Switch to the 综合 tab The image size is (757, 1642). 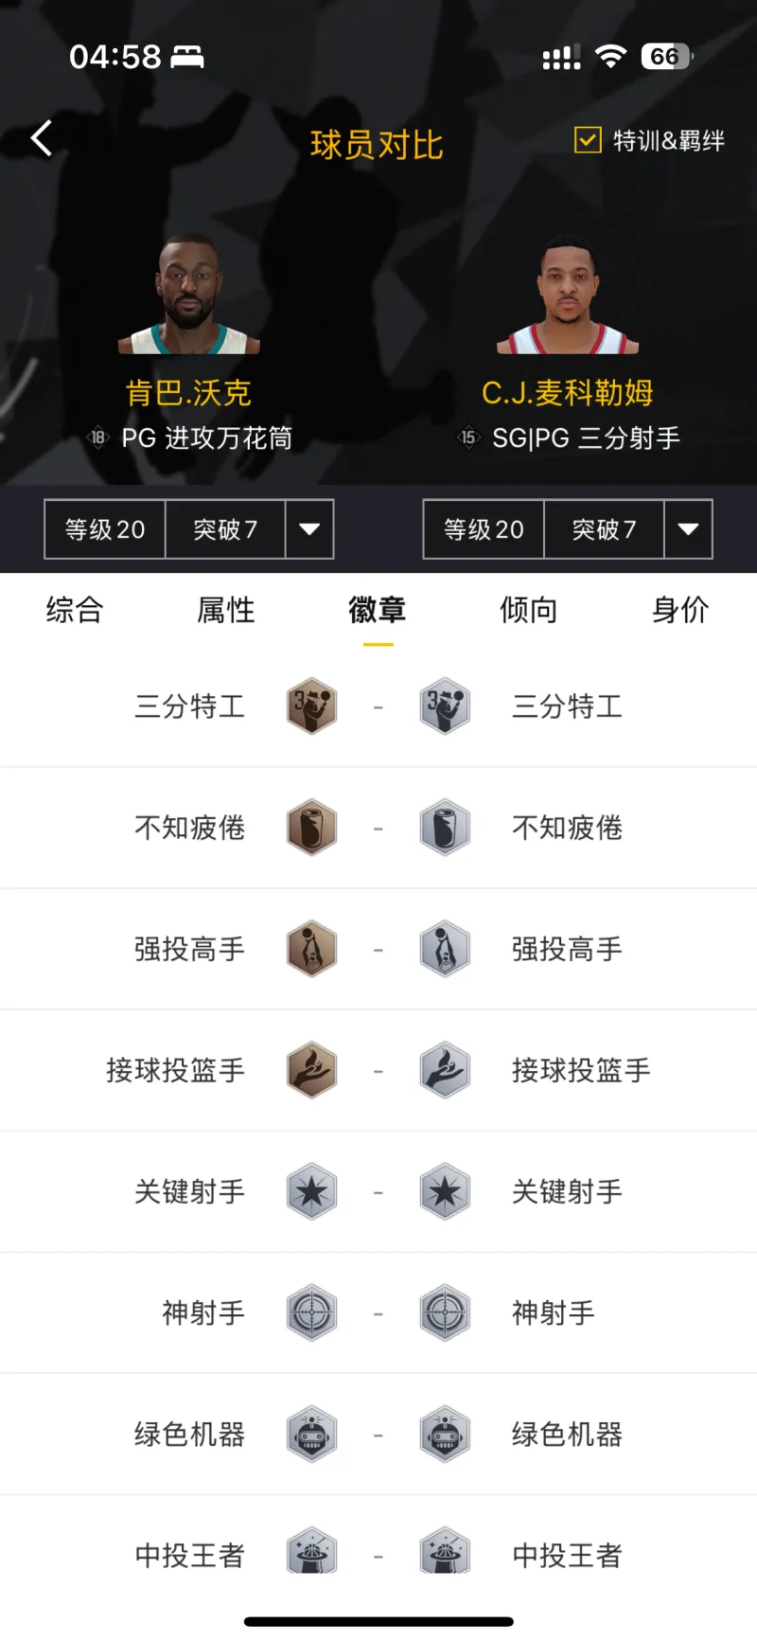pyautogui.click(x=74, y=610)
